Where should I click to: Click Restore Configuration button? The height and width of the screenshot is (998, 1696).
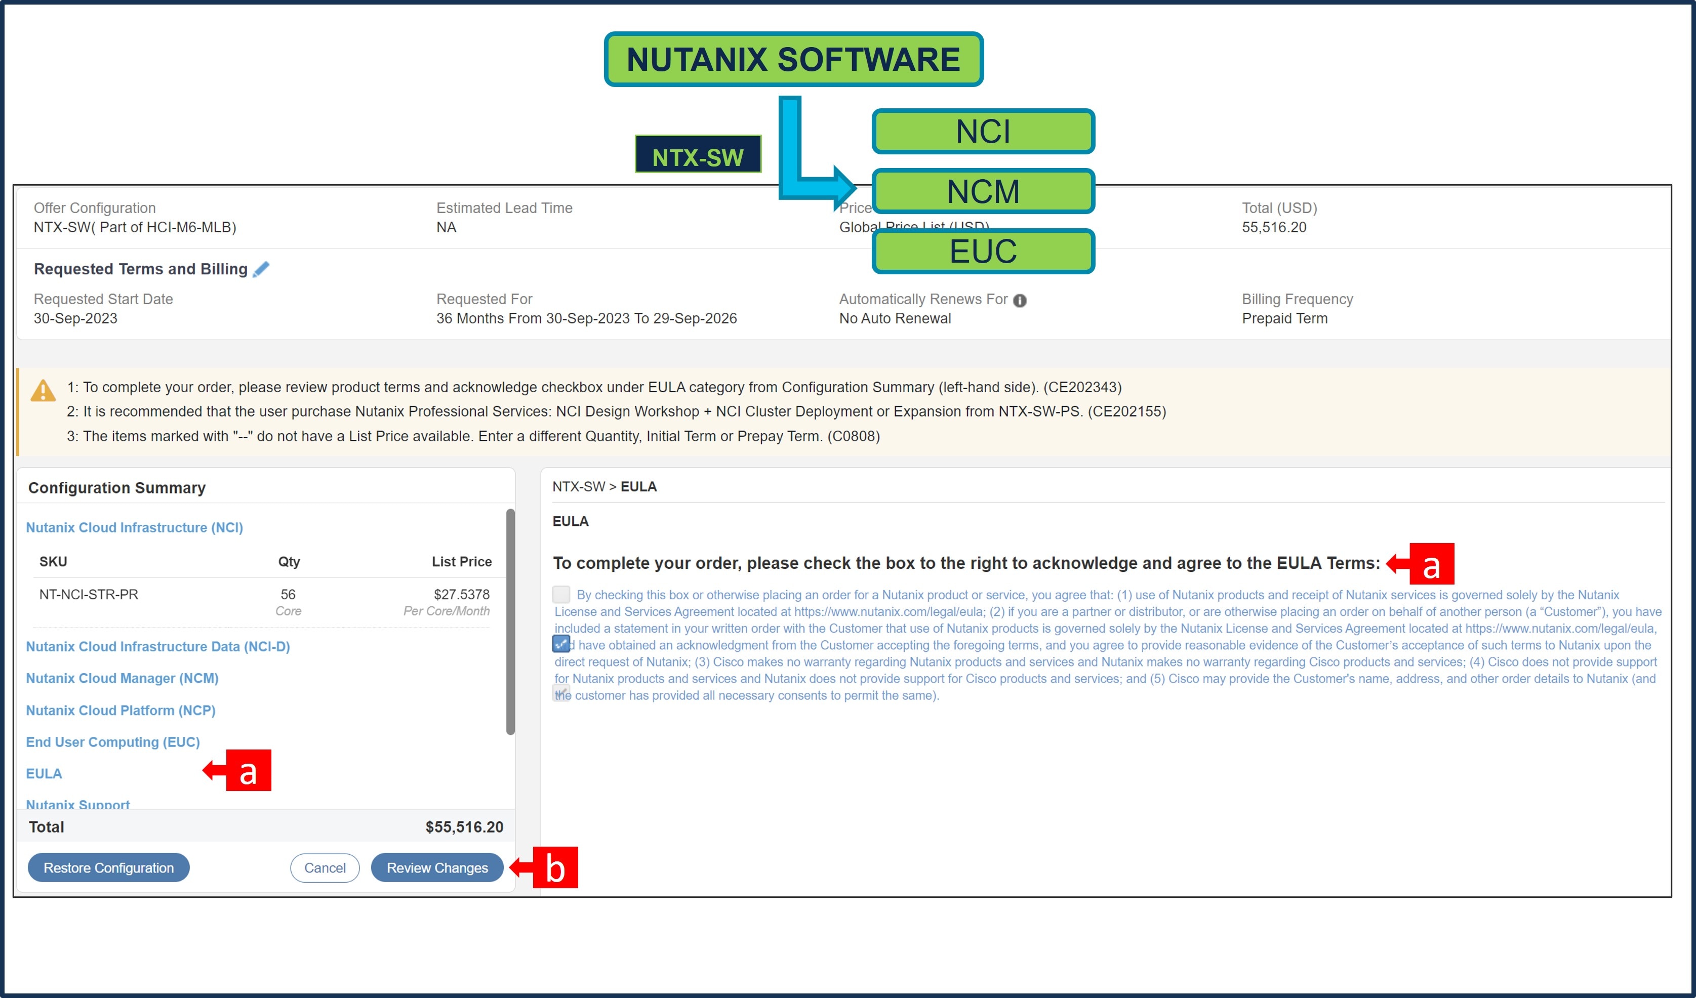pyautogui.click(x=108, y=868)
